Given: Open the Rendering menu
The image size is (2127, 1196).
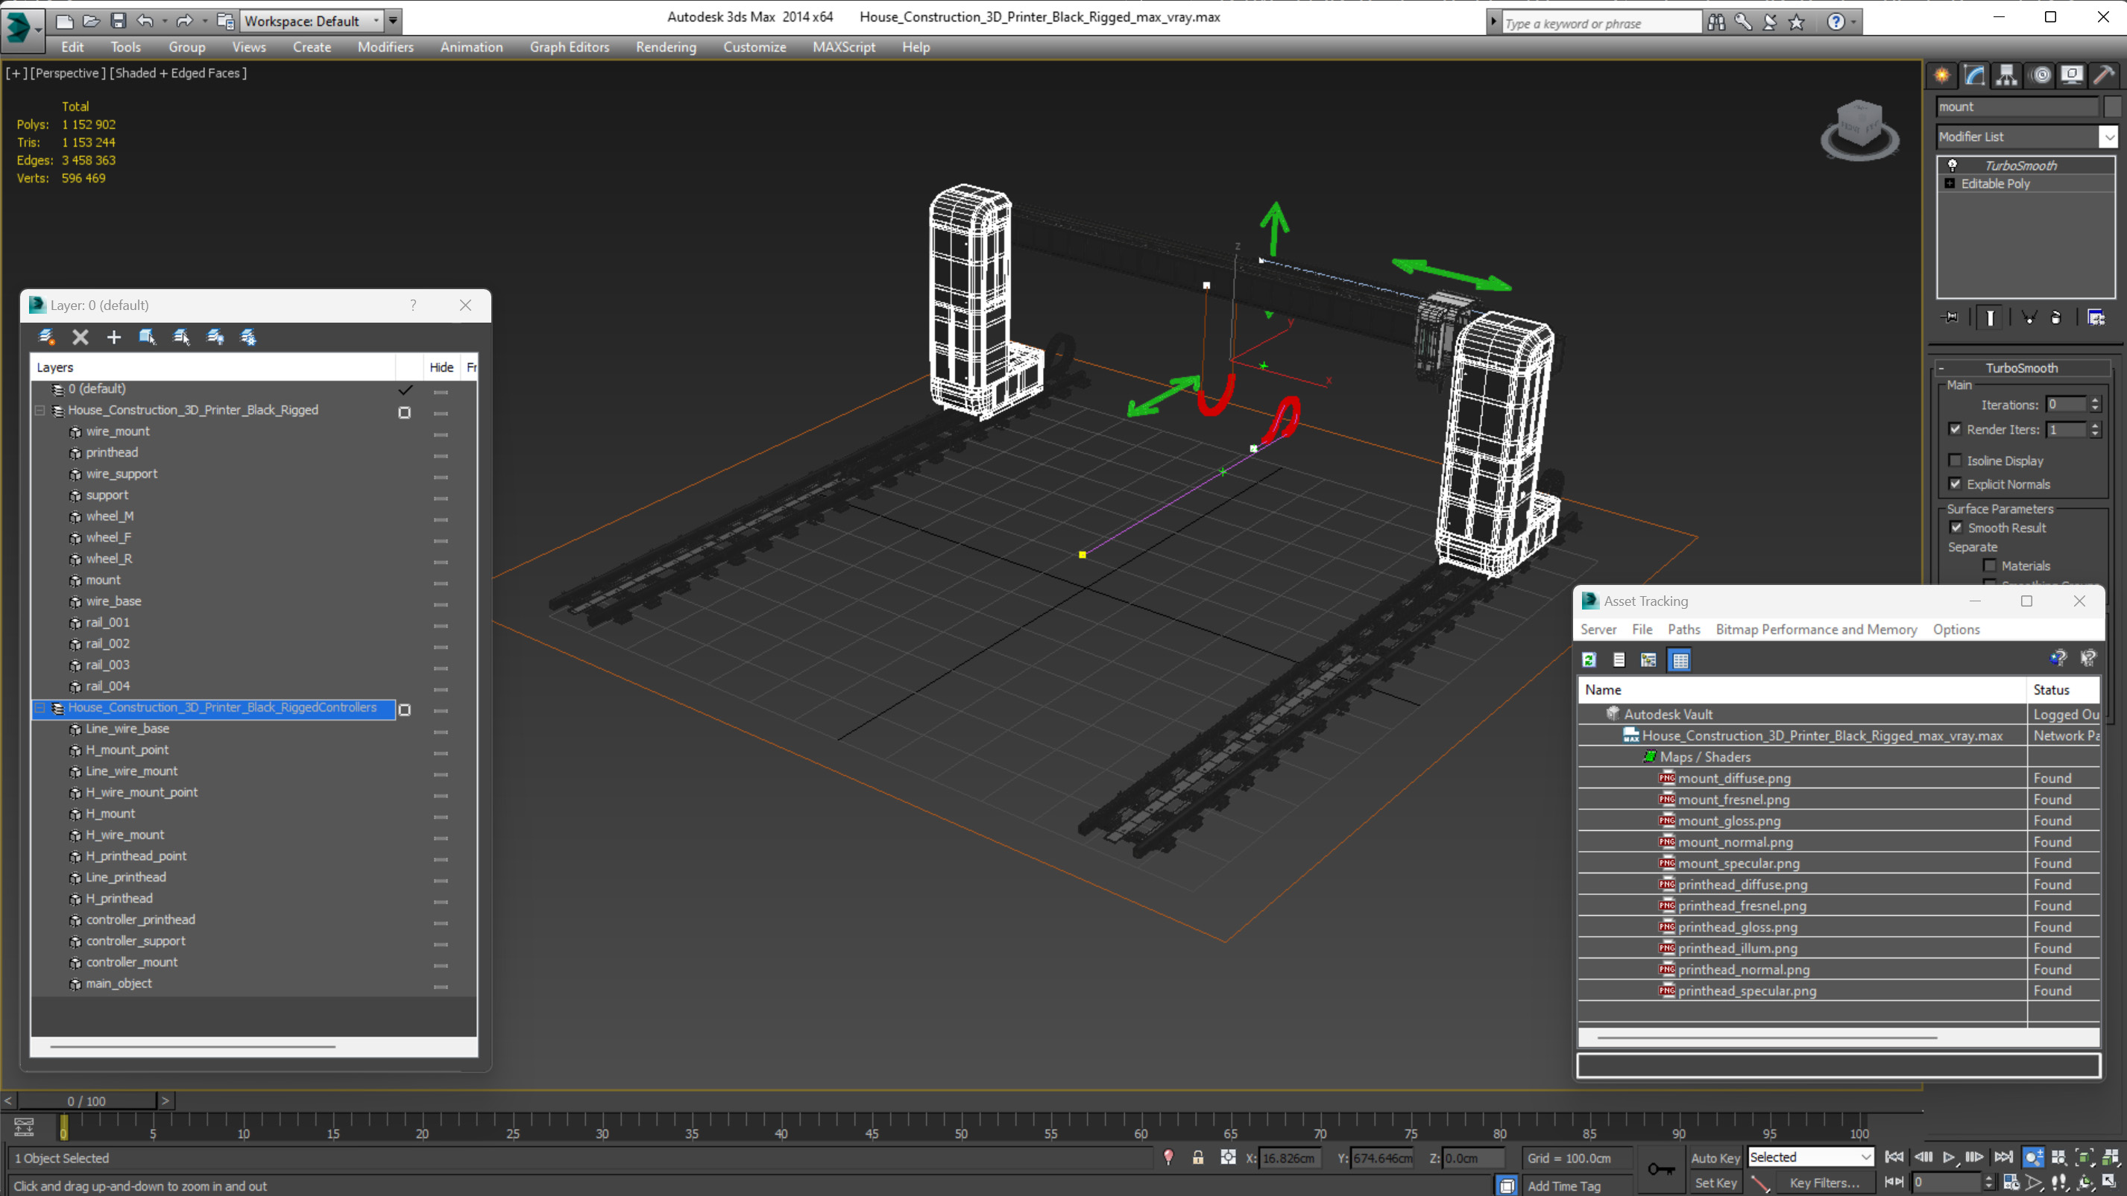Looking at the screenshot, I should (666, 47).
